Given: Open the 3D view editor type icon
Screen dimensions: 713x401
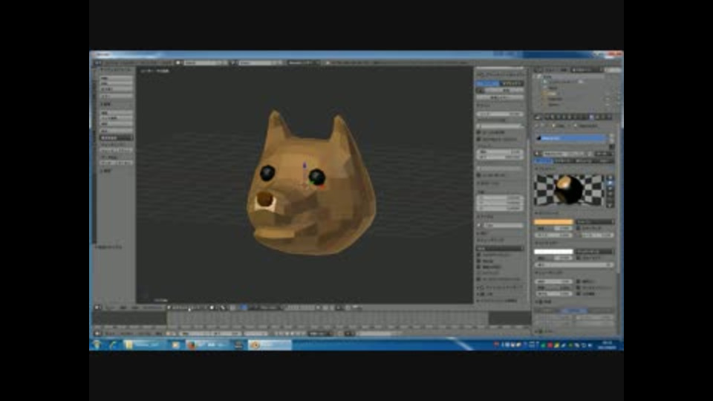Looking at the screenshot, I should tap(97, 307).
